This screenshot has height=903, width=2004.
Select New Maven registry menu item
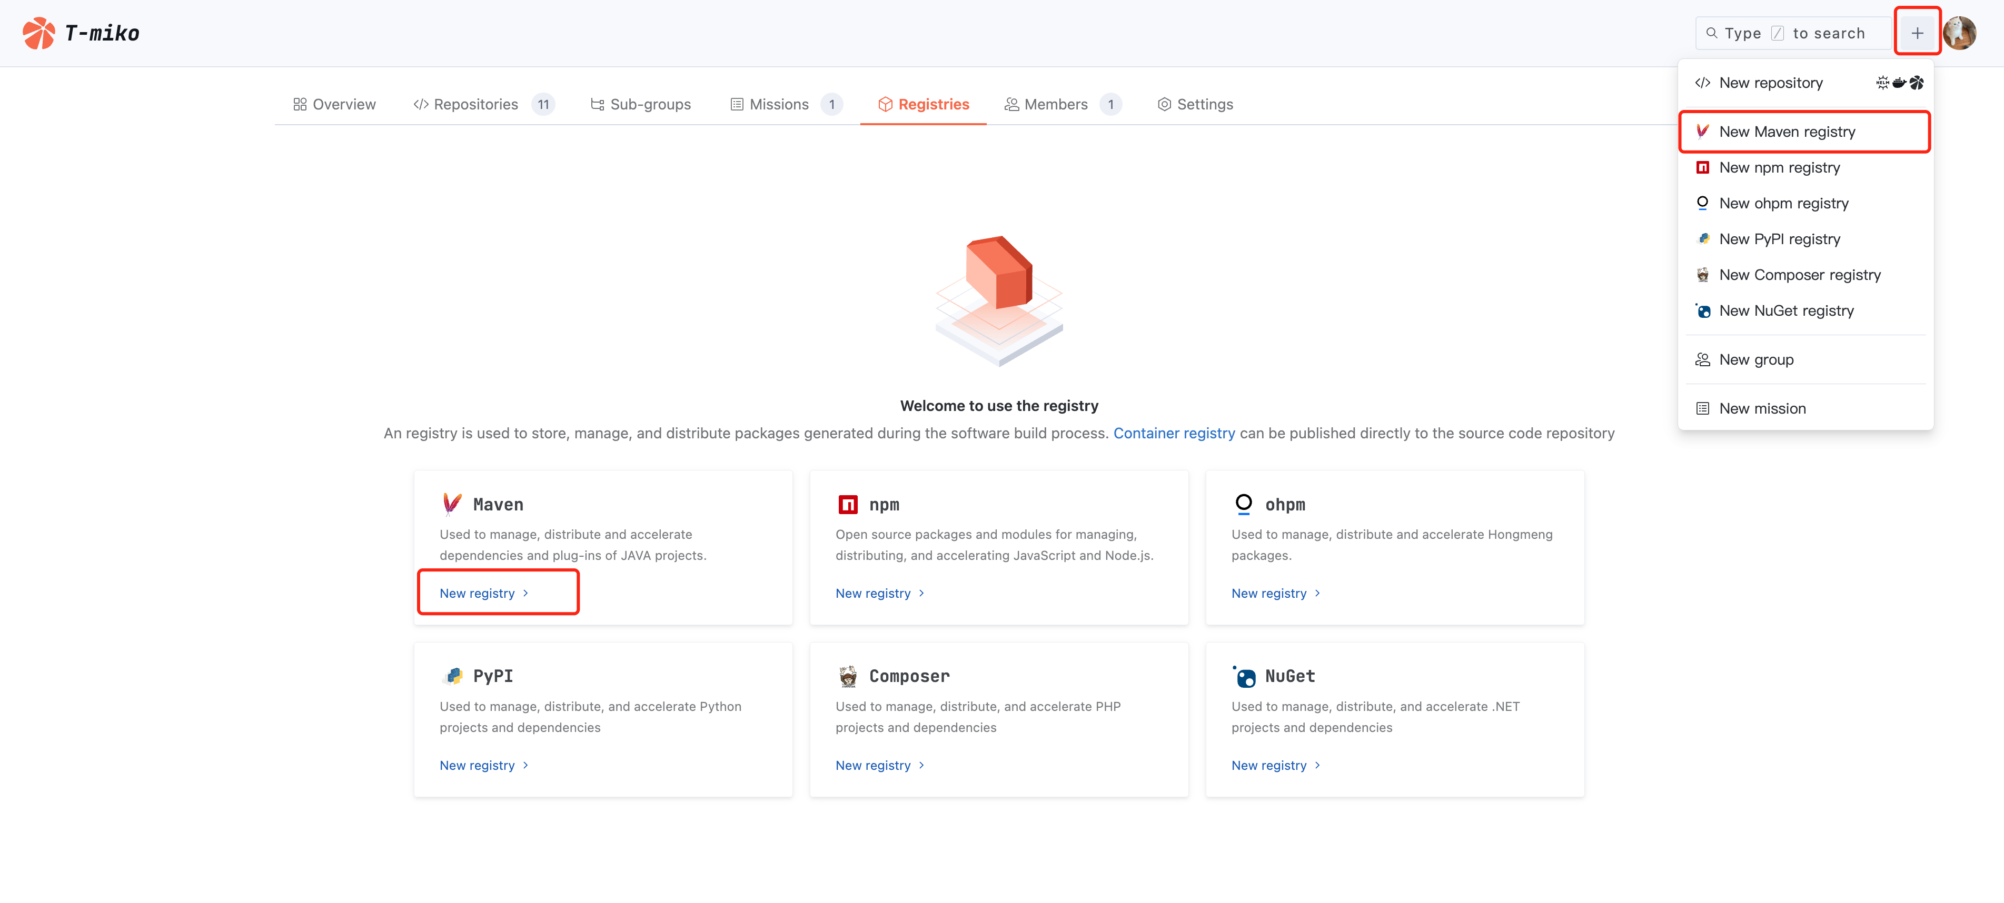(1786, 132)
